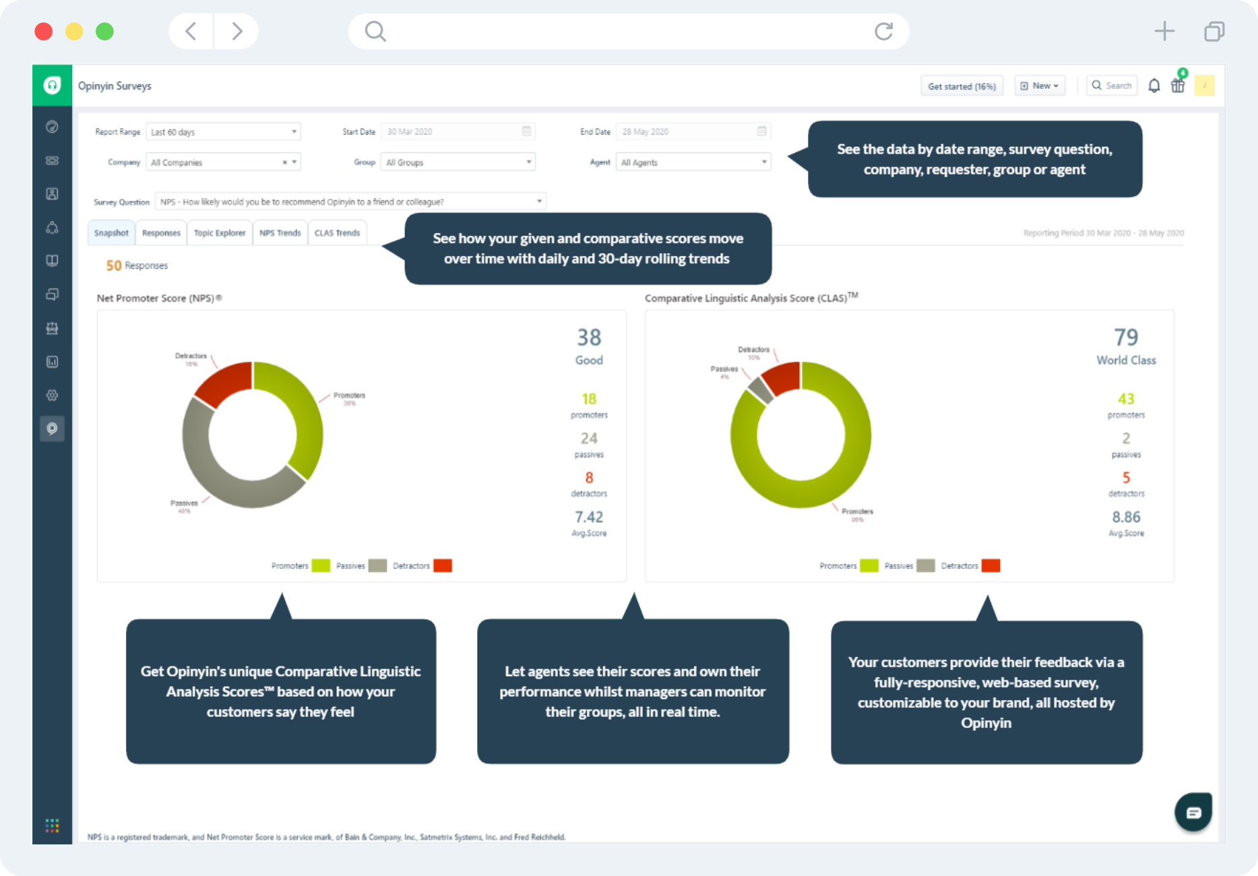The height and width of the screenshot is (876, 1258).
Task: Click the CLAS chart Detractors legend swatch
Action: 991,565
